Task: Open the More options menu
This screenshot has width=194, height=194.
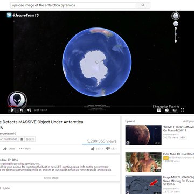Action: [25, 149]
